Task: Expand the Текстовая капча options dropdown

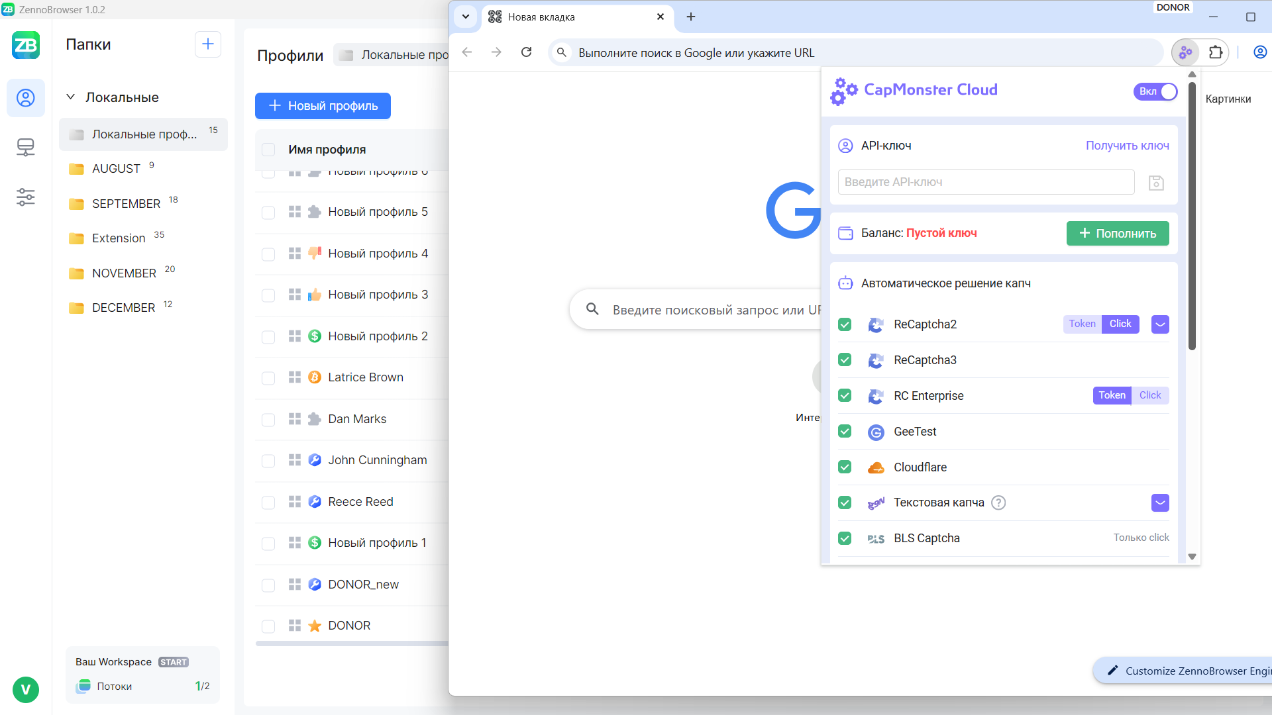Action: tap(1160, 503)
